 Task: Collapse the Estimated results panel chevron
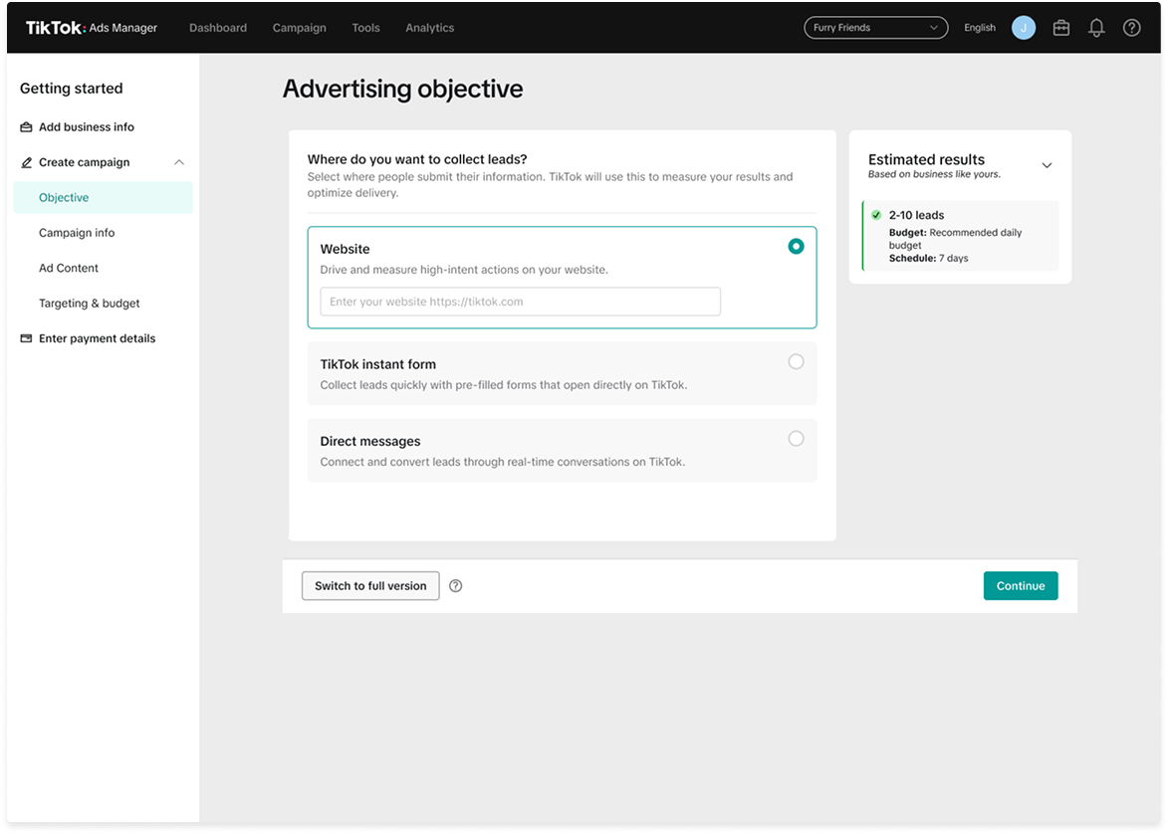[1047, 165]
